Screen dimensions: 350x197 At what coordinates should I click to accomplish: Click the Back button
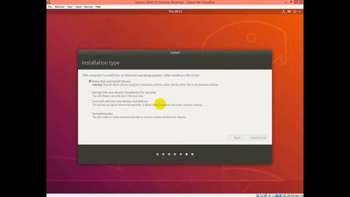pos(237,138)
